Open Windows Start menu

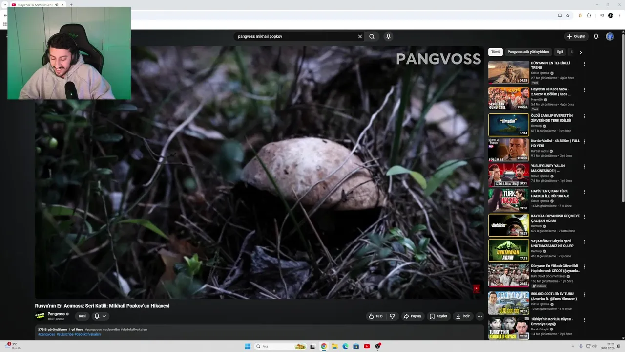click(x=248, y=346)
